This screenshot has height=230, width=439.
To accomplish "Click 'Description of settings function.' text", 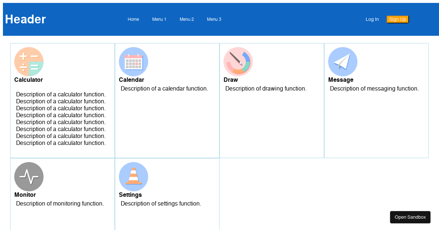I will coord(161,204).
